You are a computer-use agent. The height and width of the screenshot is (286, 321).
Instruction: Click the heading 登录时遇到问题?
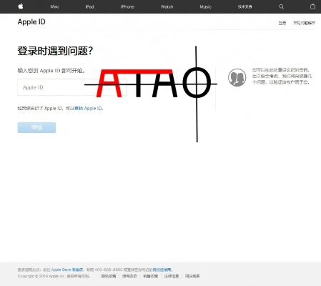click(55, 51)
